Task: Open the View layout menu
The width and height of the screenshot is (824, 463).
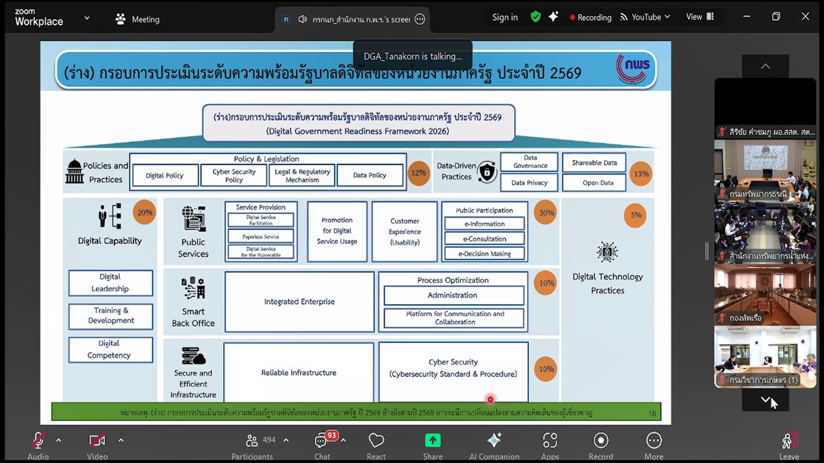Action: [x=700, y=17]
